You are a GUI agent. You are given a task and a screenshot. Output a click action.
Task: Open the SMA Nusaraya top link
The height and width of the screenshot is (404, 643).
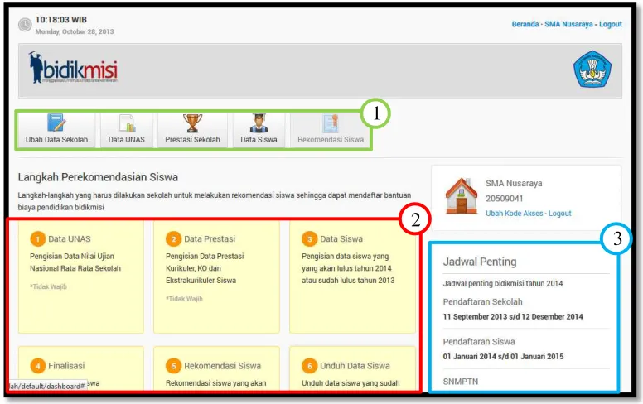tap(568, 24)
